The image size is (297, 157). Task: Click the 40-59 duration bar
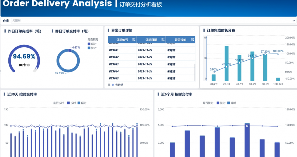pyautogui.click(x=239, y=68)
